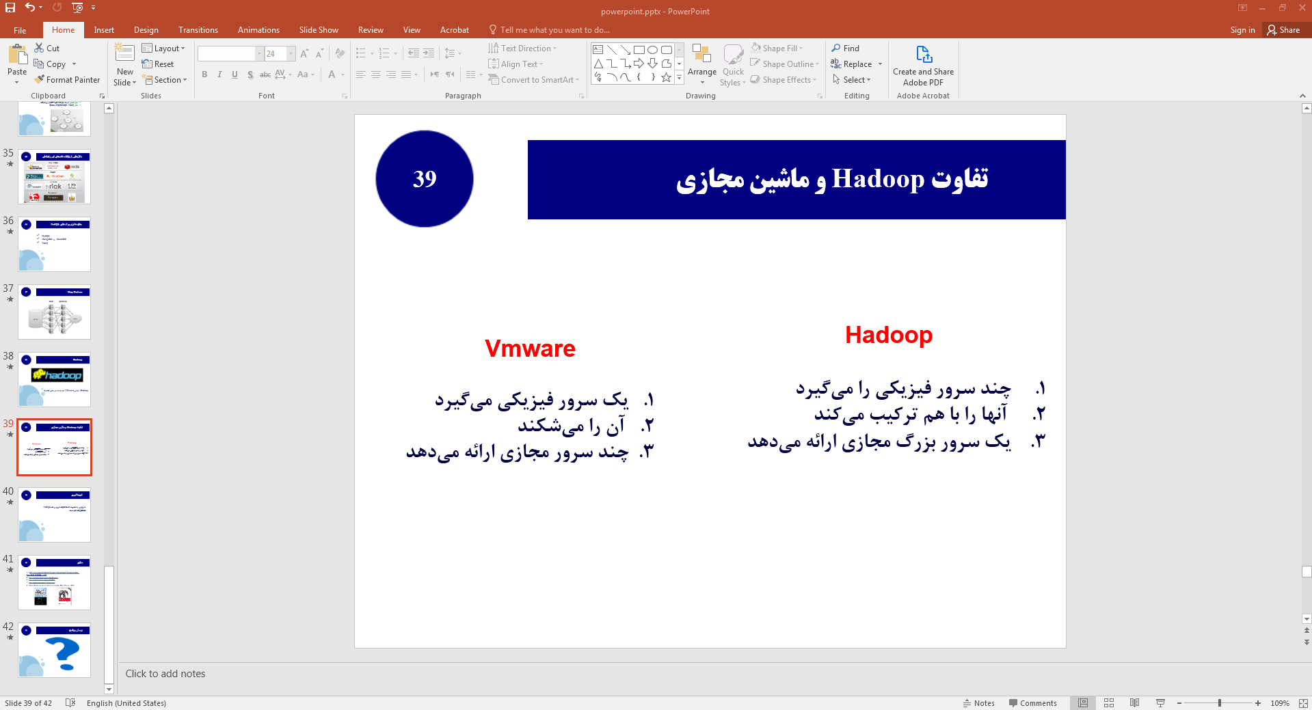Switch to the Transitions tab
The width and height of the screenshot is (1312, 710).
[x=198, y=30]
